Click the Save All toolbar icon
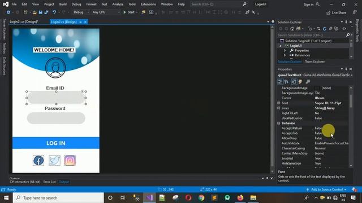 [46, 12]
